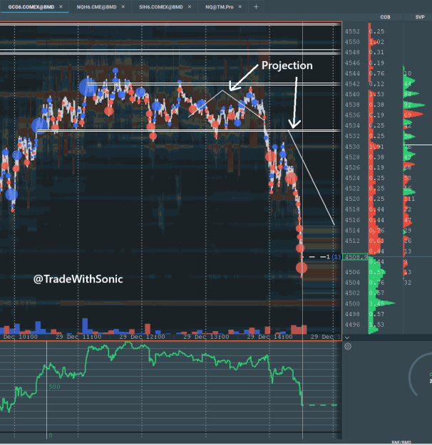
Task: Click the 29 Dec 11:00 time label
Action: tap(78, 337)
